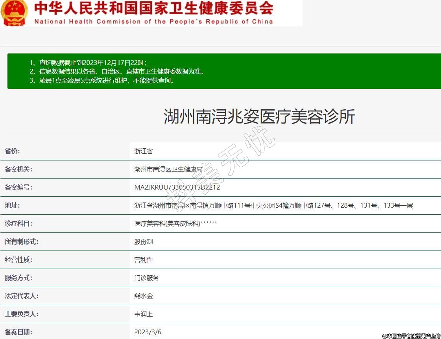Image resolution: width=441 pixels, height=339 pixels.
Task: Click the green query notice banner
Action: pyautogui.click(x=224, y=72)
